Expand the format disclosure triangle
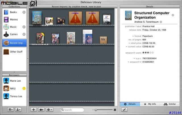This screenshot has width=182, height=115. coord(133,36)
